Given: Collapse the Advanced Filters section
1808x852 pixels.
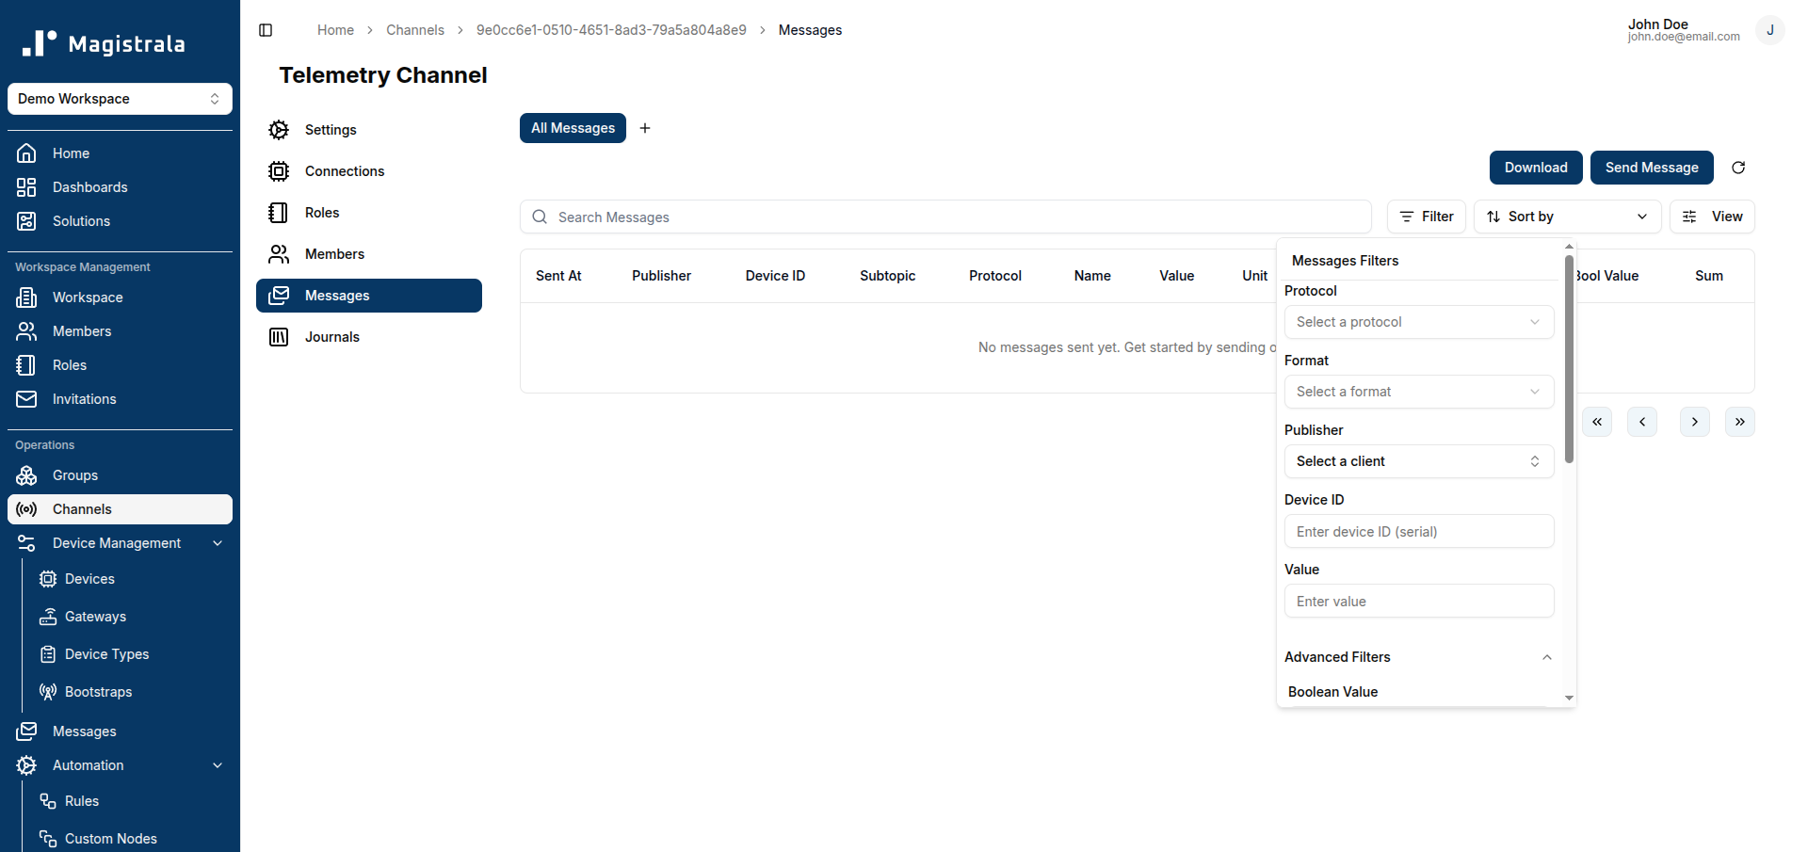Looking at the screenshot, I should pos(1419,657).
